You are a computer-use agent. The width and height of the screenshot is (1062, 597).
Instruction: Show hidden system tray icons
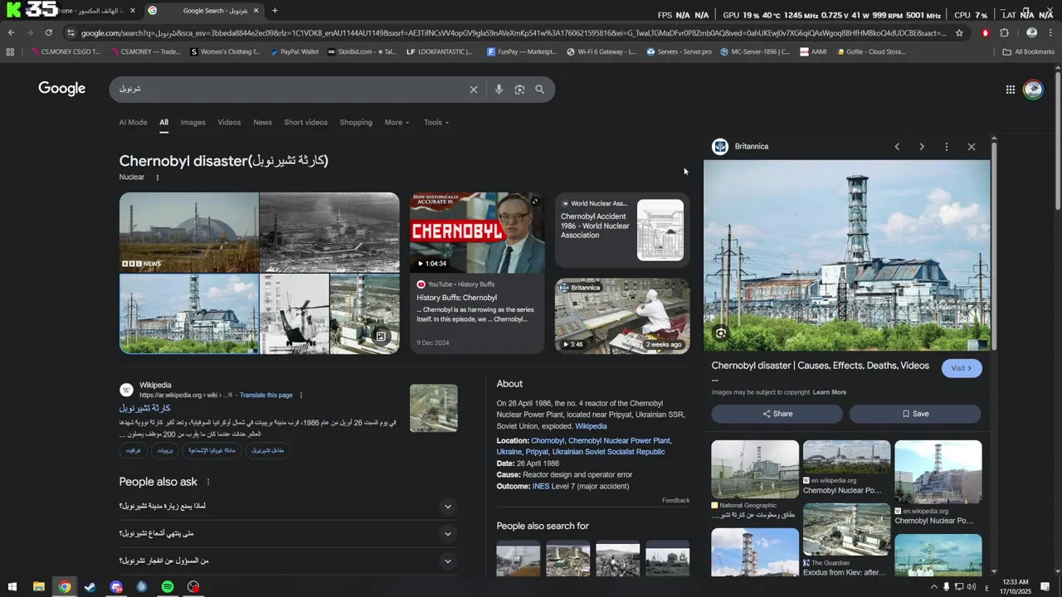click(x=934, y=587)
